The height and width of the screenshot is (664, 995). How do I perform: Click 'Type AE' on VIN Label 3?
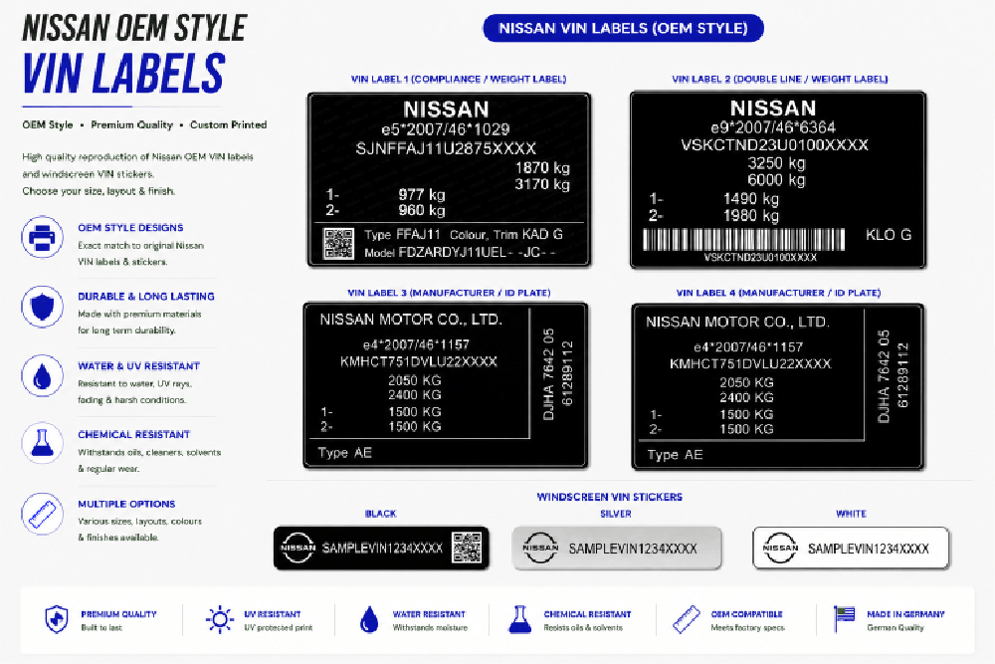click(x=344, y=453)
